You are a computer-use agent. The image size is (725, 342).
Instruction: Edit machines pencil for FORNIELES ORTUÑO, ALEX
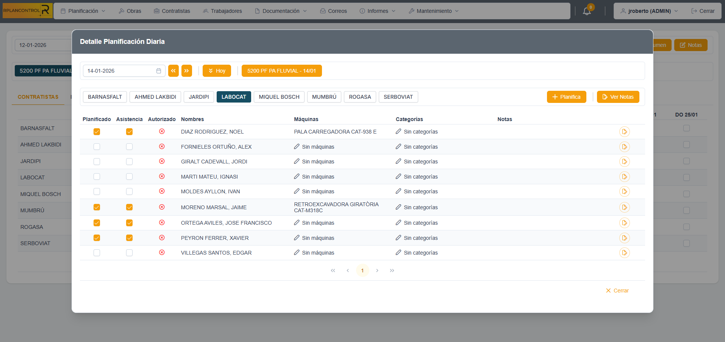coord(297,146)
